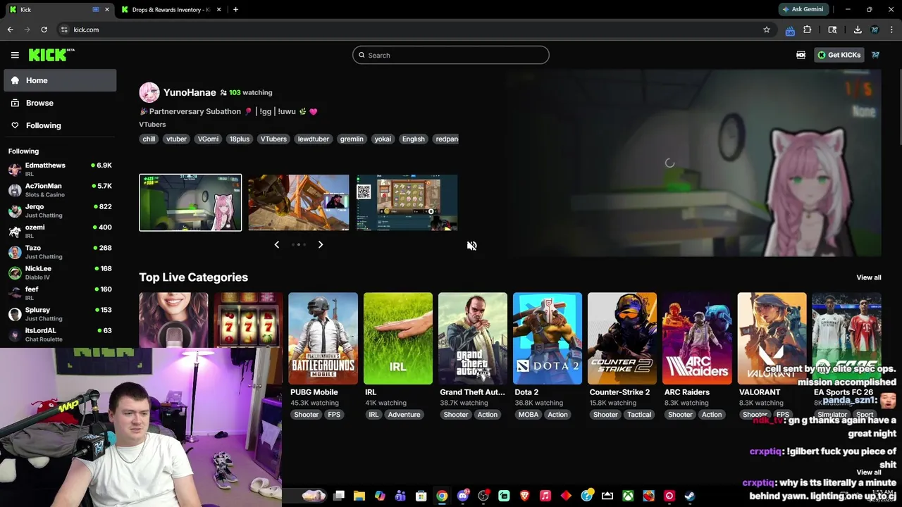Click the Tactical tag under Counter-Strike 2
The height and width of the screenshot is (507, 902).
click(639, 415)
